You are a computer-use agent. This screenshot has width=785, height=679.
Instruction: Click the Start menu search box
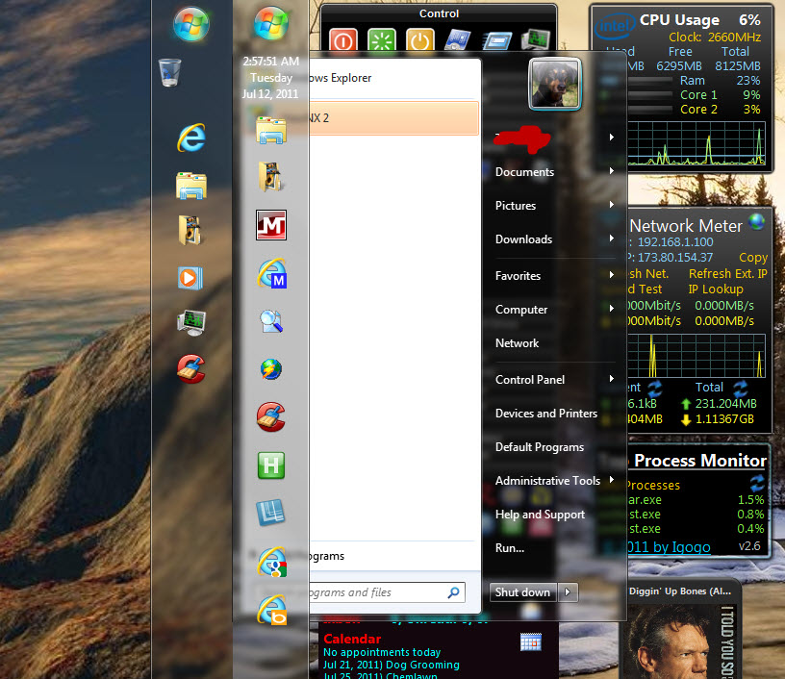(x=375, y=592)
